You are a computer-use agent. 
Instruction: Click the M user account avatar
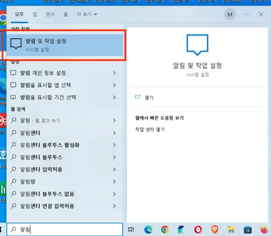(x=230, y=15)
